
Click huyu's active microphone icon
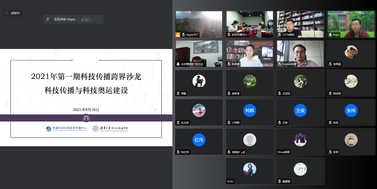coord(330,35)
